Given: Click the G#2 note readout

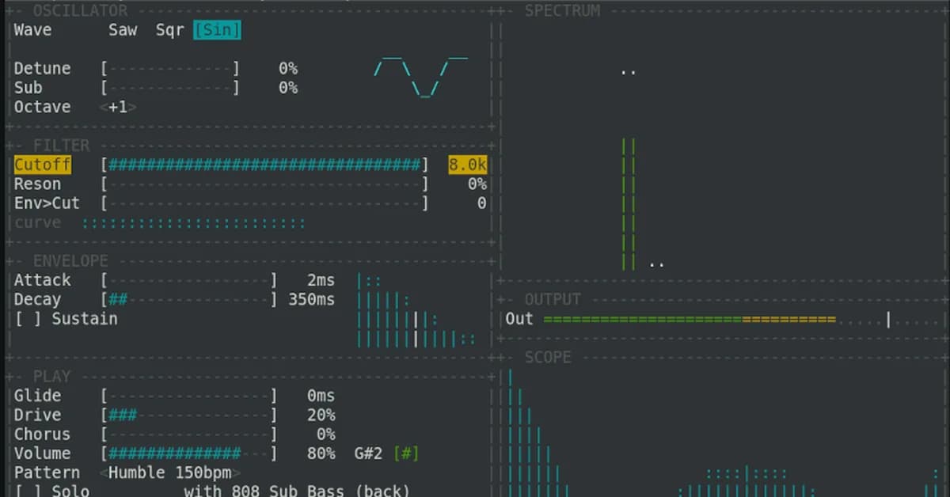Looking at the screenshot, I should pos(369,453).
